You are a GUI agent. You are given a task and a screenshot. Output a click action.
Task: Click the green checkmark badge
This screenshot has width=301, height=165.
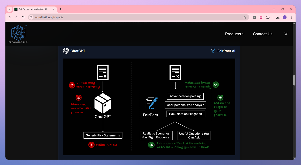coord(216,85)
